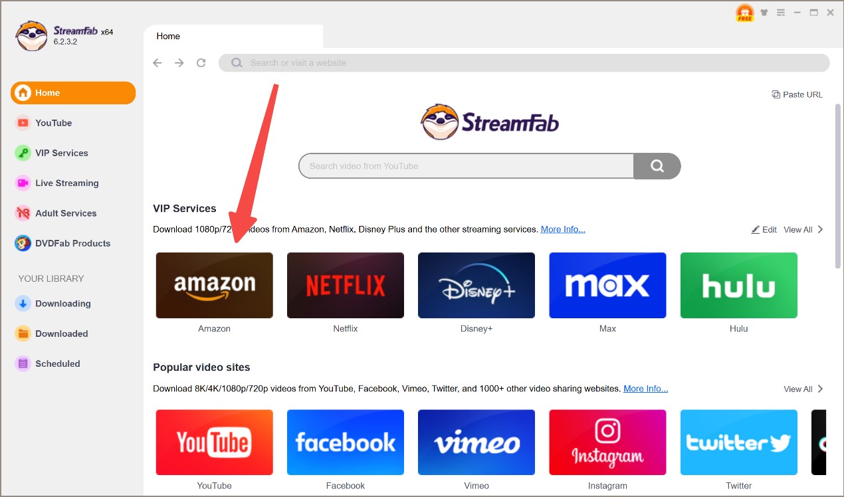
Task: Click the StreamFab sloth logo in the sidebar
Action: click(32, 36)
